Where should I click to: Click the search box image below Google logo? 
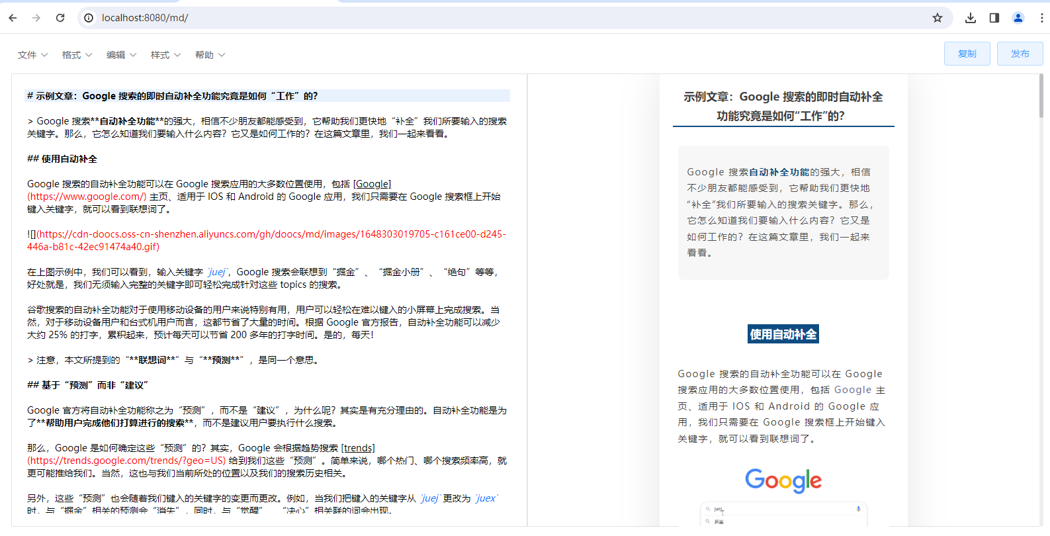click(783, 514)
